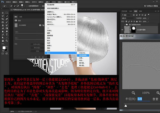Click the swap foreground/background colors arrow

pos(7,47)
